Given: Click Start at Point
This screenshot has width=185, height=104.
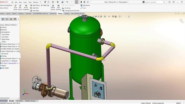Looking at the screenshot, I should point(4,8).
